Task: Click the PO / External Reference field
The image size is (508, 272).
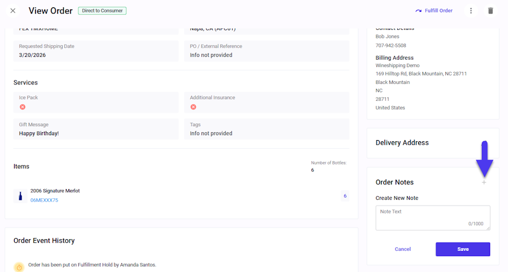Action: click(x=266, y=51)
